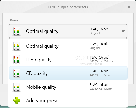Click FLAC icon beside CD quality
The height and width of the screenshot is (108, 136).
coord(17,73)
